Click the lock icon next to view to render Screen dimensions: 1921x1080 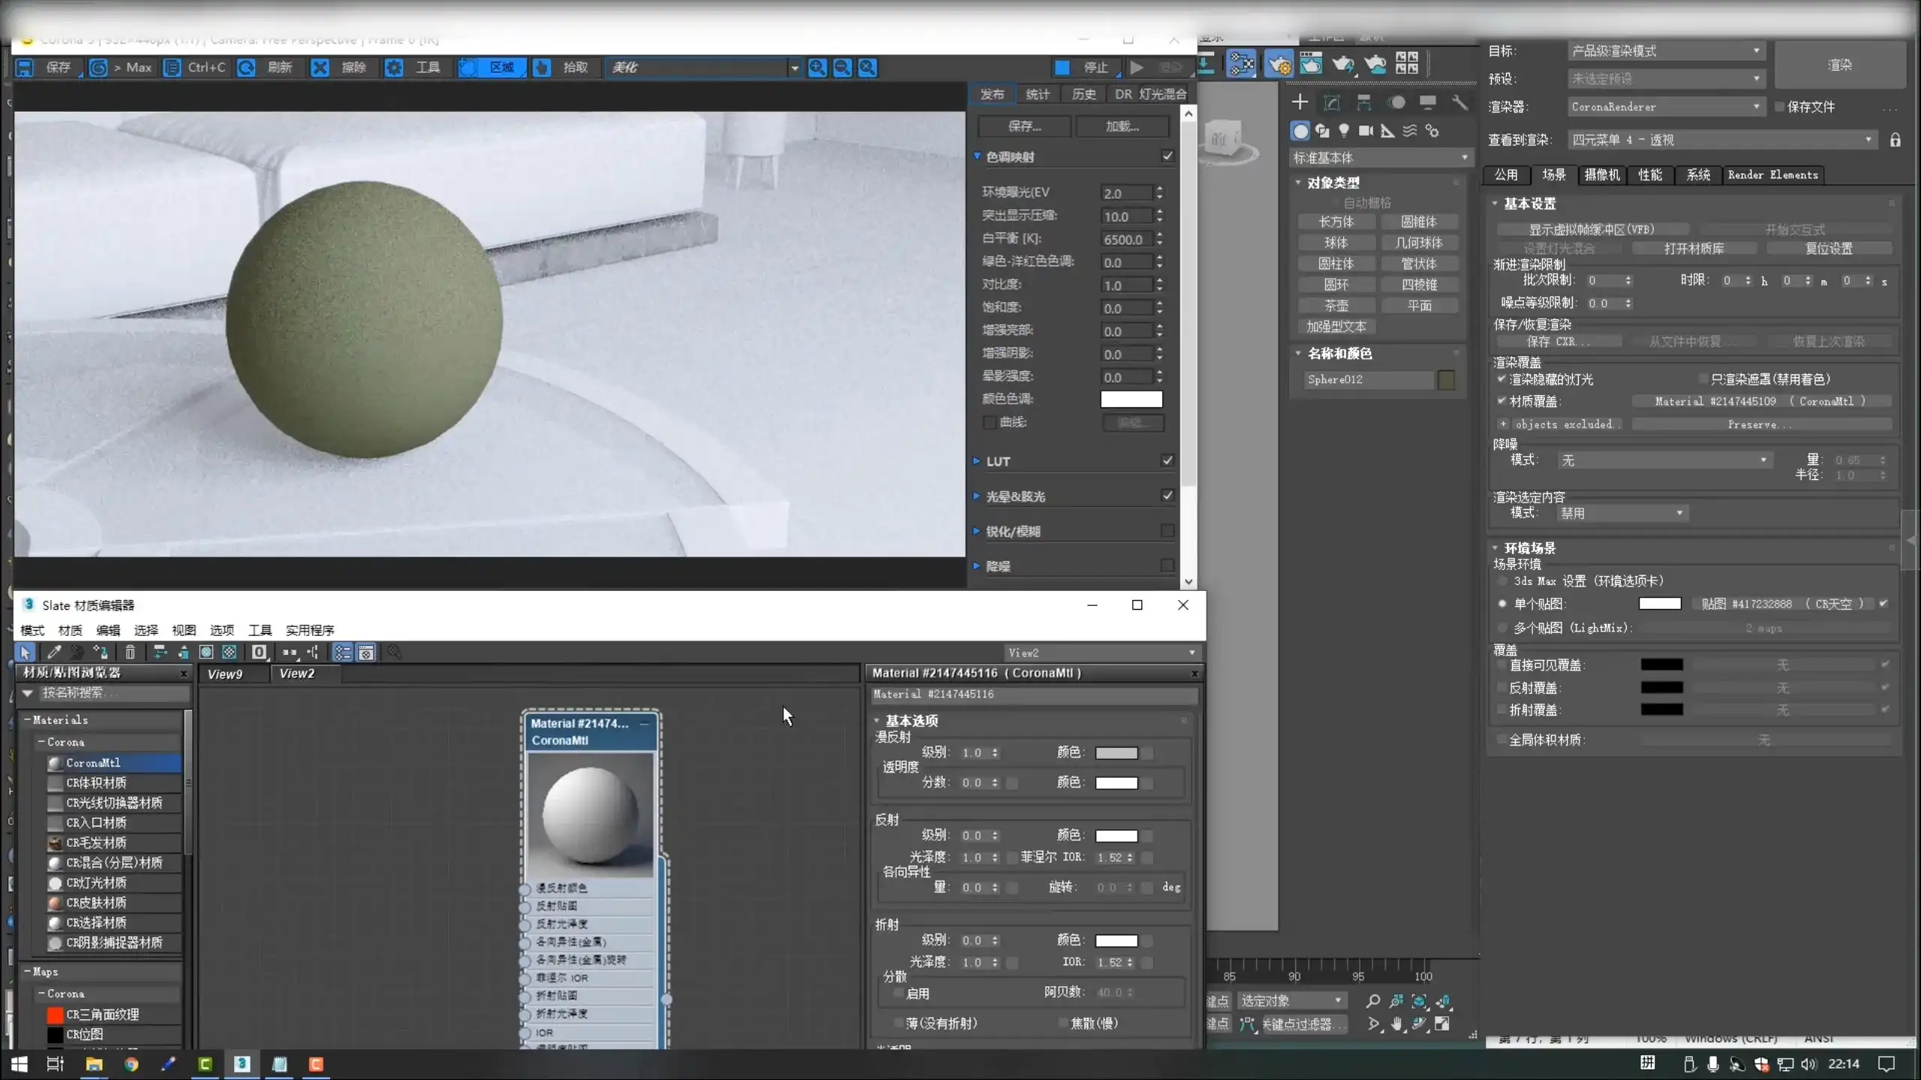(x=1895, y=140)
